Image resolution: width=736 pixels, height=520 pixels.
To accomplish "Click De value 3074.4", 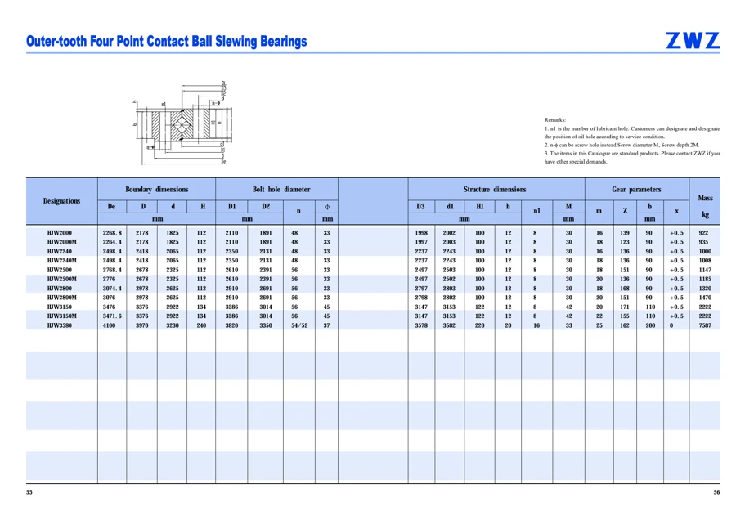I will 112,289.
